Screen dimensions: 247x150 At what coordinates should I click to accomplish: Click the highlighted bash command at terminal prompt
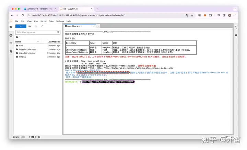108,82
